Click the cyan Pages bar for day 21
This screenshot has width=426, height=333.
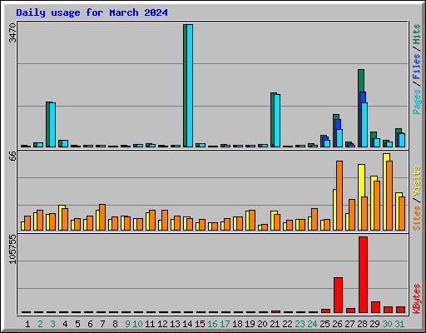(277, 121)
